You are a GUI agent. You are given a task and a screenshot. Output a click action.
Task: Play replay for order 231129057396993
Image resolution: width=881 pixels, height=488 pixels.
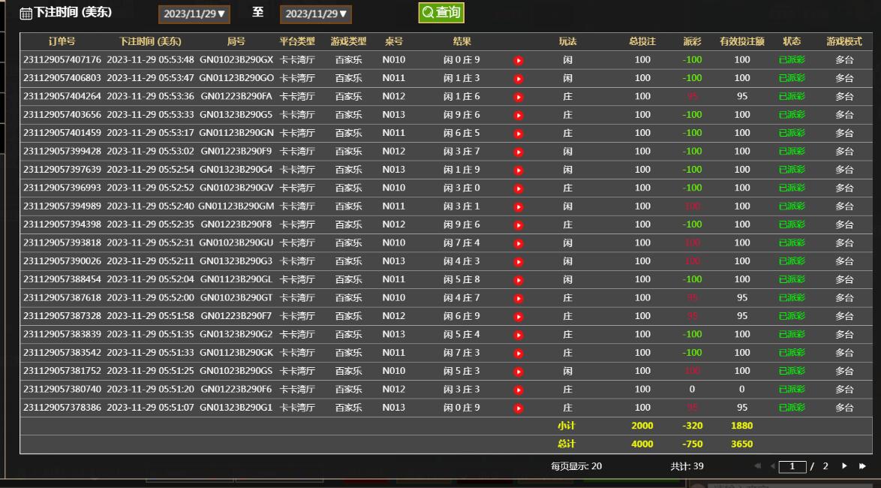[x=519, y=188]
